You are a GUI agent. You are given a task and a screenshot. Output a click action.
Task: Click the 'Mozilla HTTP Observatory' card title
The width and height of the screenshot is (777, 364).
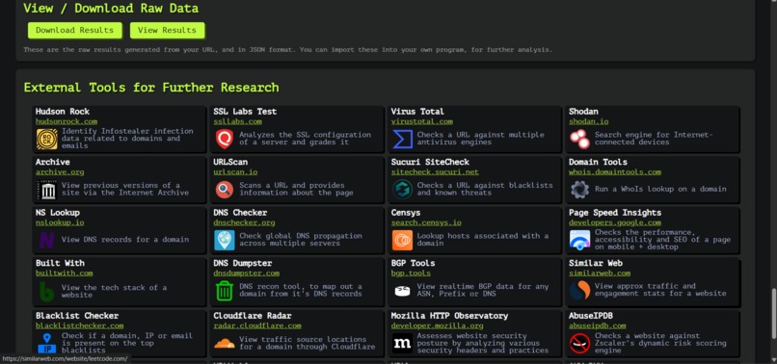coord(449,316)
